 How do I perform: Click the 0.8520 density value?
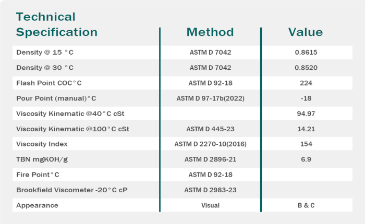tap(306, 68)
